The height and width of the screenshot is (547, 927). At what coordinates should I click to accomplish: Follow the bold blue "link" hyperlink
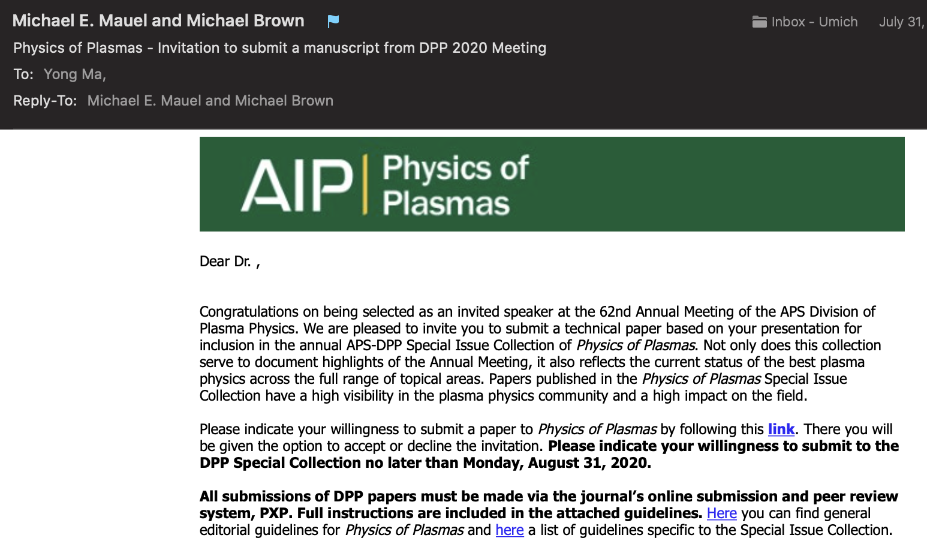point(781,429)
